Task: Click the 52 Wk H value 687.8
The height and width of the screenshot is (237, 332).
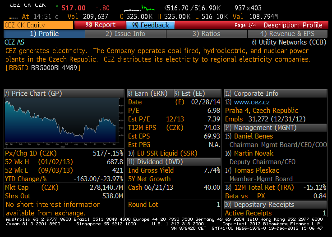Action: point(115,162)
